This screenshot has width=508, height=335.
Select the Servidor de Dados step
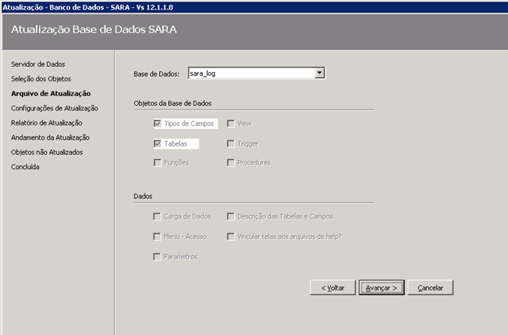38,64
